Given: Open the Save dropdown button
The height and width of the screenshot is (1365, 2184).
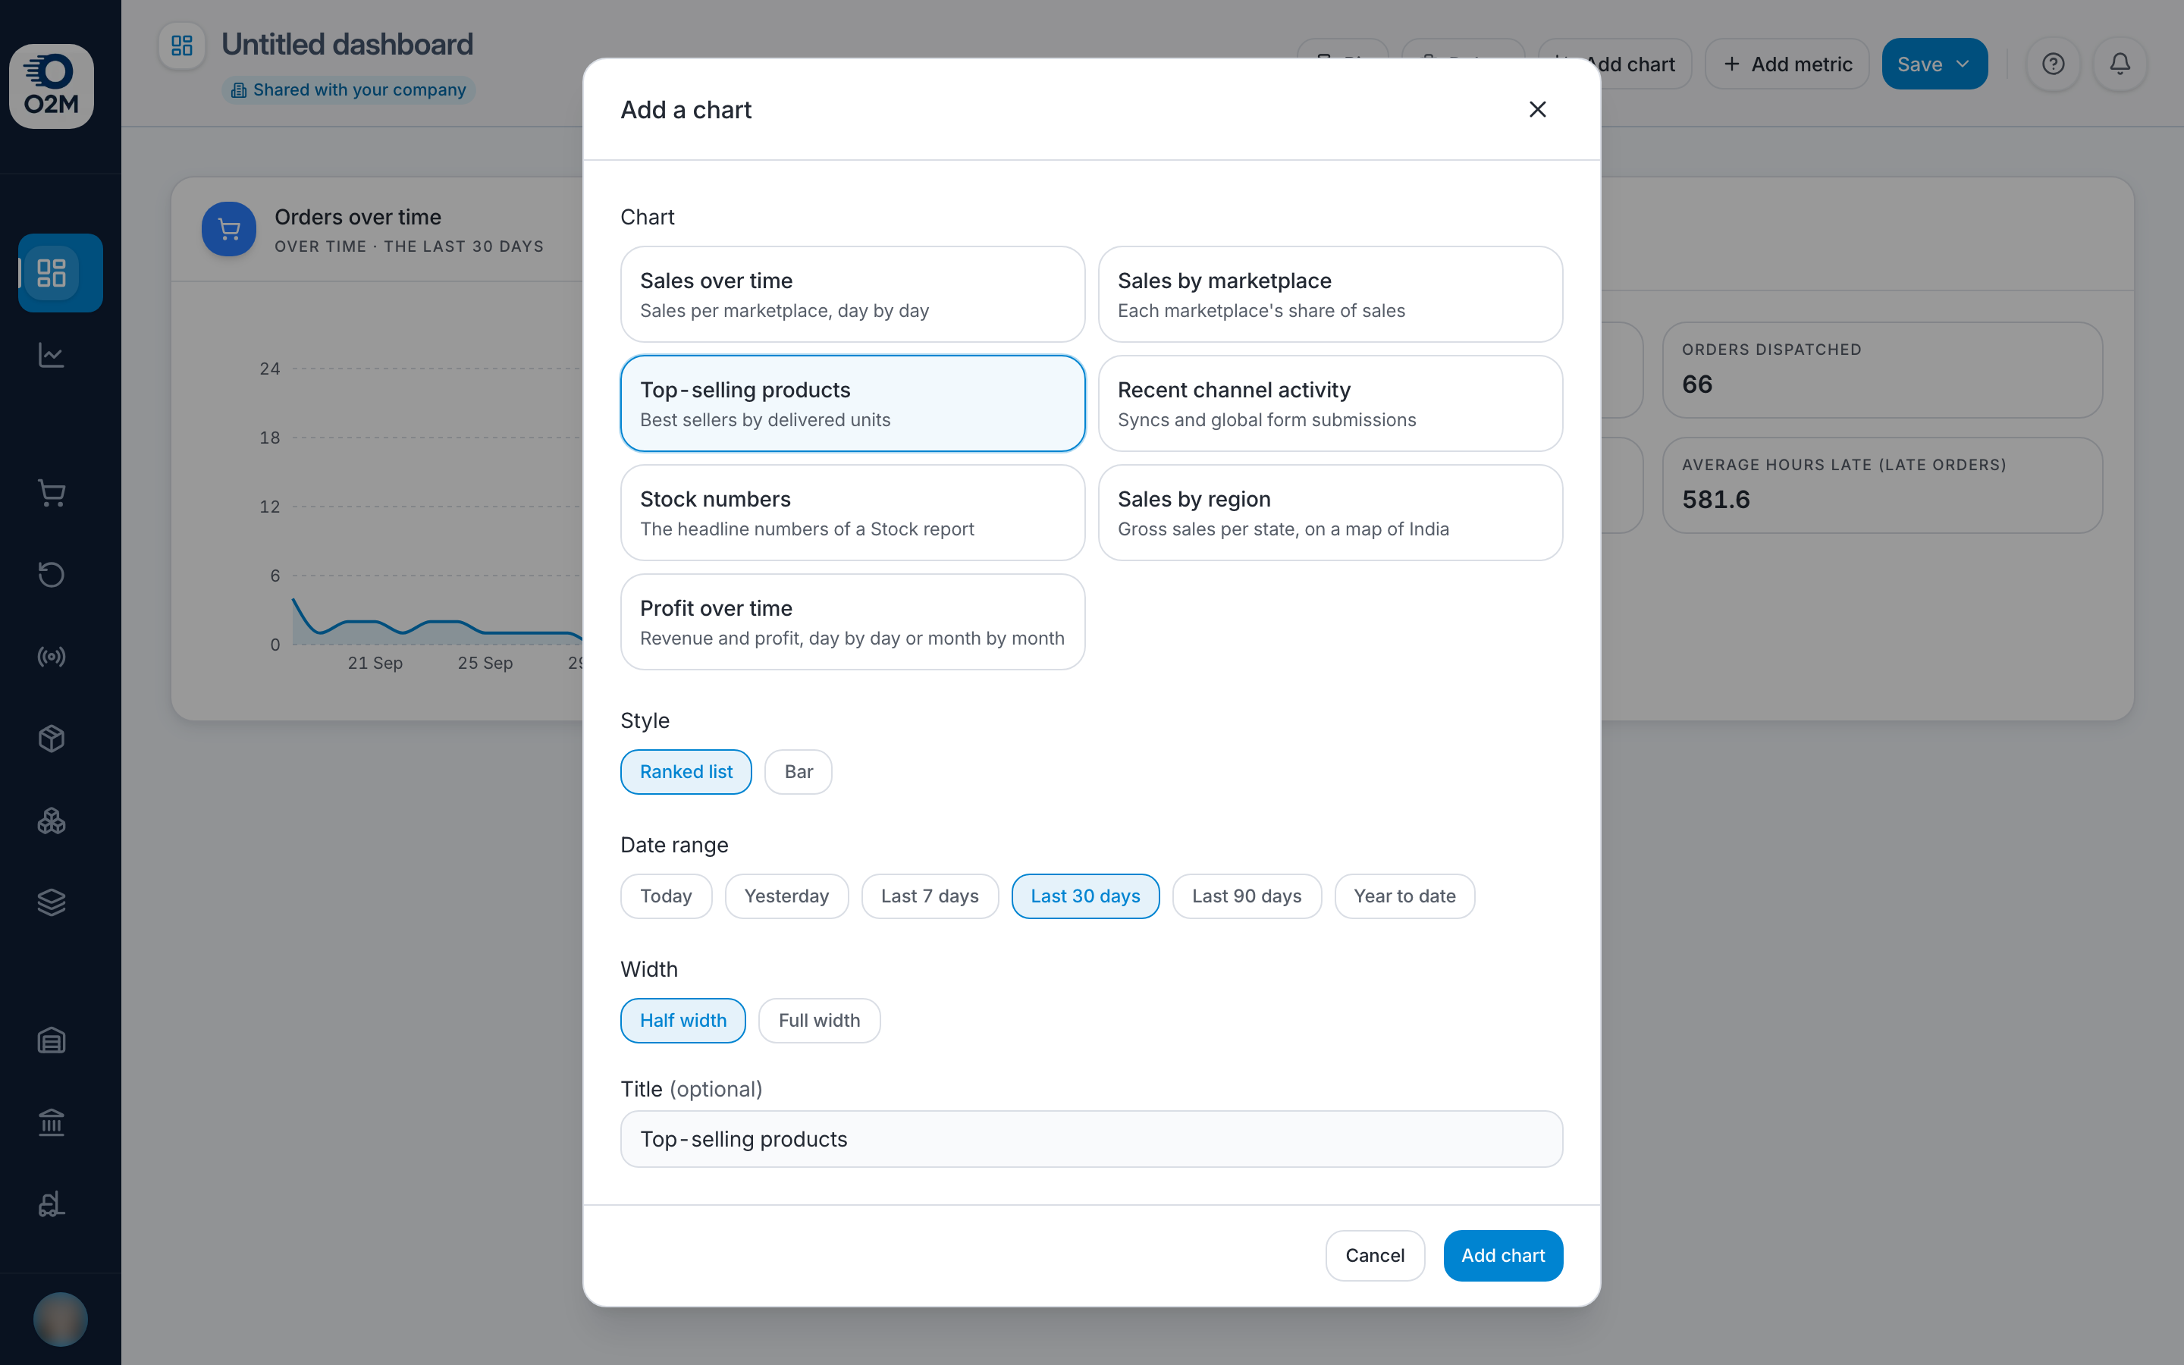Looking at the screenshot, I should [1935, 64].
